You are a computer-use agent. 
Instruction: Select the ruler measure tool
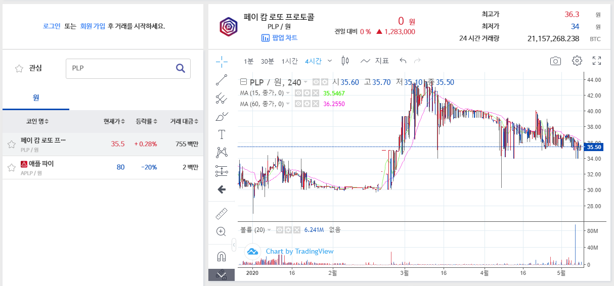pyautogui.click(x=222, y=213)
